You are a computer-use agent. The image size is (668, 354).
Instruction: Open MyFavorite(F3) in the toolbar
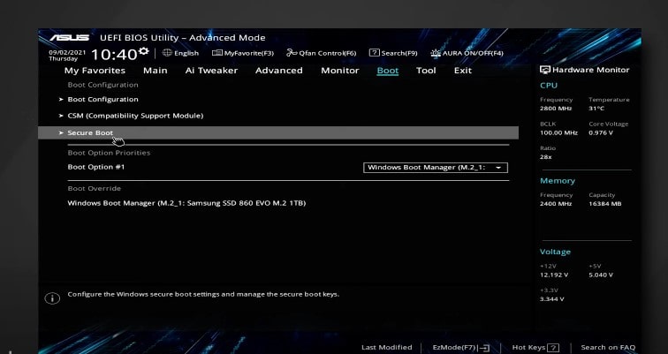click(243, 53)
